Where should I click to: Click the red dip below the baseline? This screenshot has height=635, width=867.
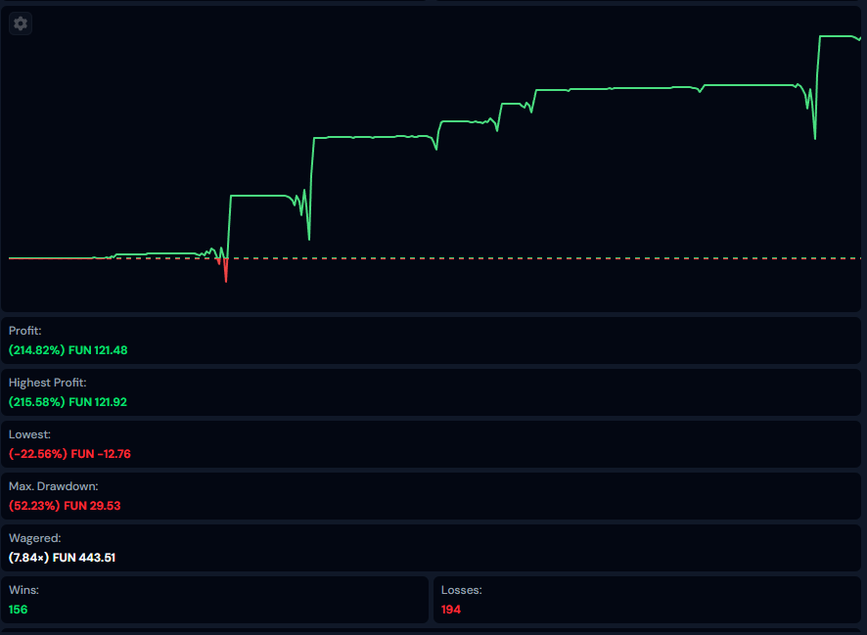click(226, 273)
